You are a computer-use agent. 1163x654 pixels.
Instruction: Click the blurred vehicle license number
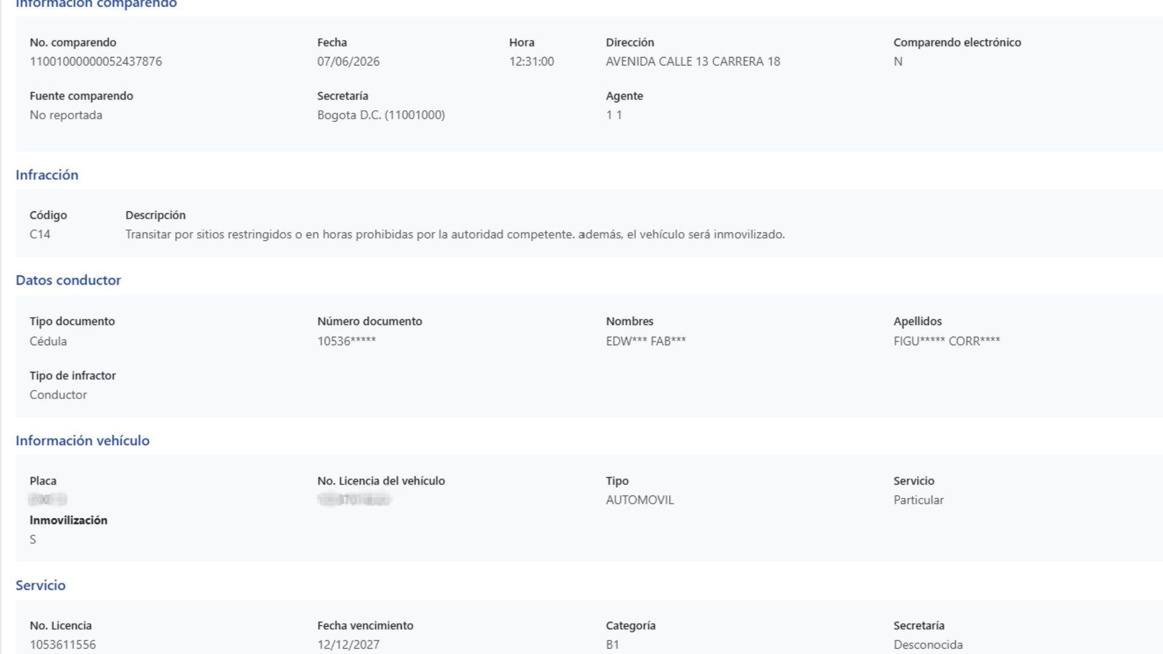click(354, 500)
